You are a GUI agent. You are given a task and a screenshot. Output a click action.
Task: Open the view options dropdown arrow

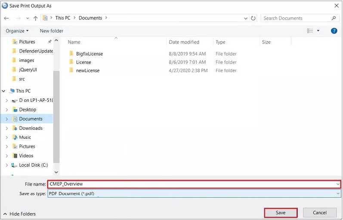(x=318, y=31)
